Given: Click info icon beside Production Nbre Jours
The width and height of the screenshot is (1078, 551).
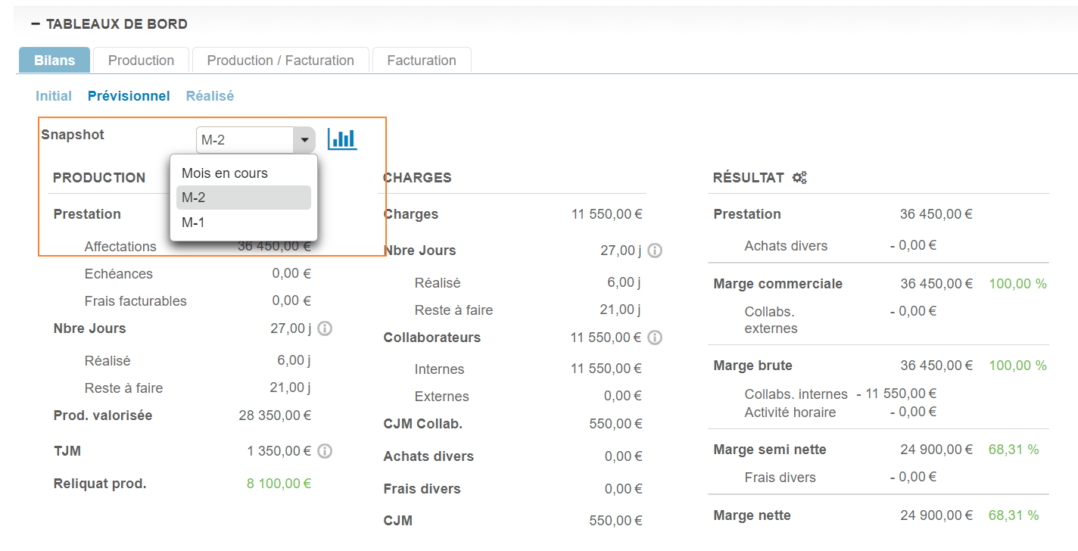Looking at the screenshot, I should pyautogui.click(x=325, y=328).
